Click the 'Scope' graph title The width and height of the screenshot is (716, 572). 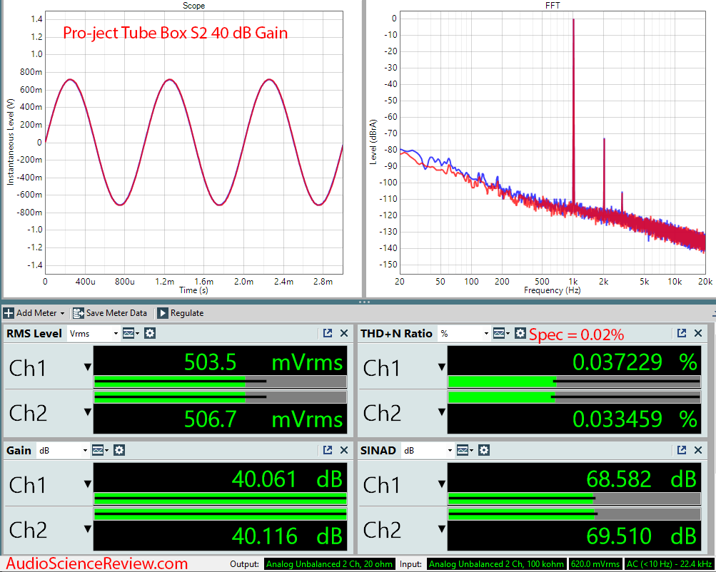tap(193, 6)
